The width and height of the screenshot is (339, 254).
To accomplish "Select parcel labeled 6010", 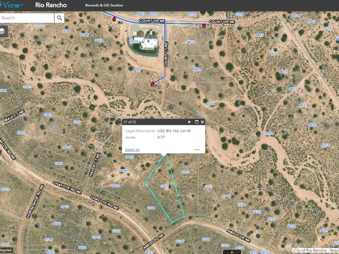I will 130,157.
